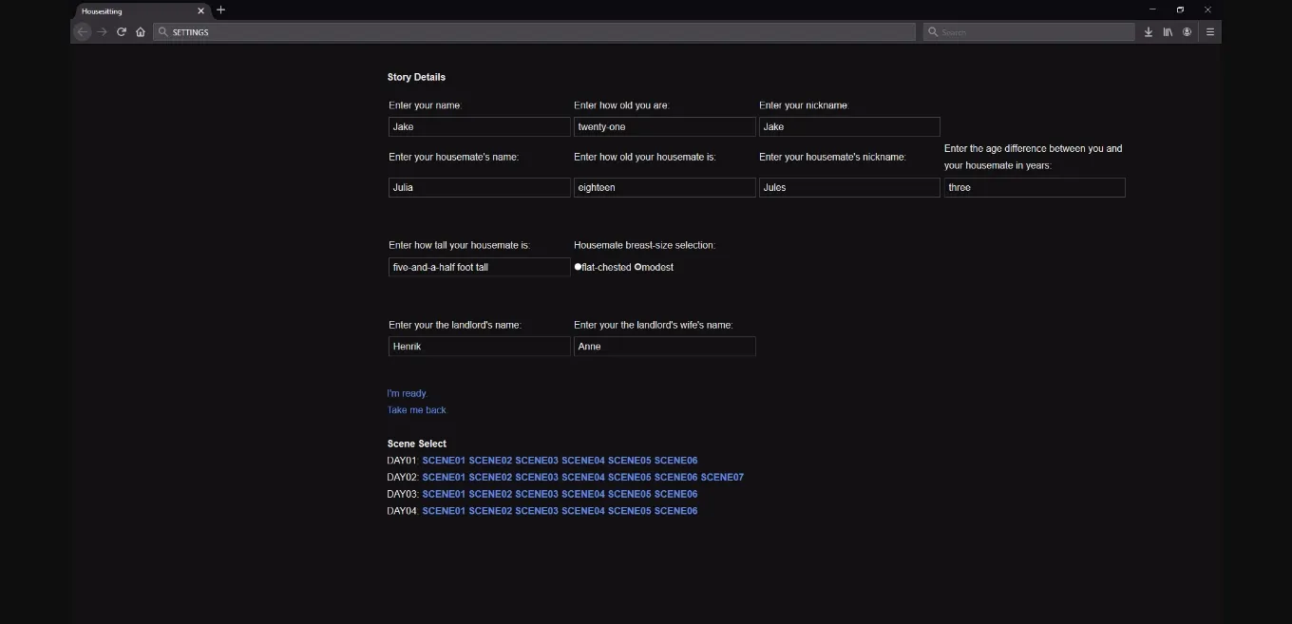Select the 'modest' radio option

(638, 267)
